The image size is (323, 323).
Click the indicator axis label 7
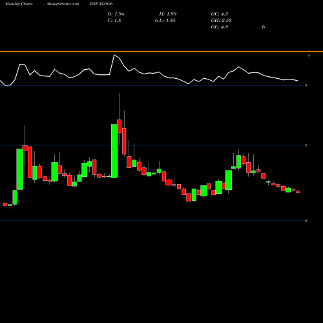309,56
